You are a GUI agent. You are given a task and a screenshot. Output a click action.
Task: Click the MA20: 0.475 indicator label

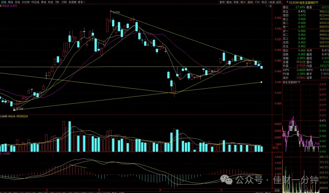(x=10, y=6)
